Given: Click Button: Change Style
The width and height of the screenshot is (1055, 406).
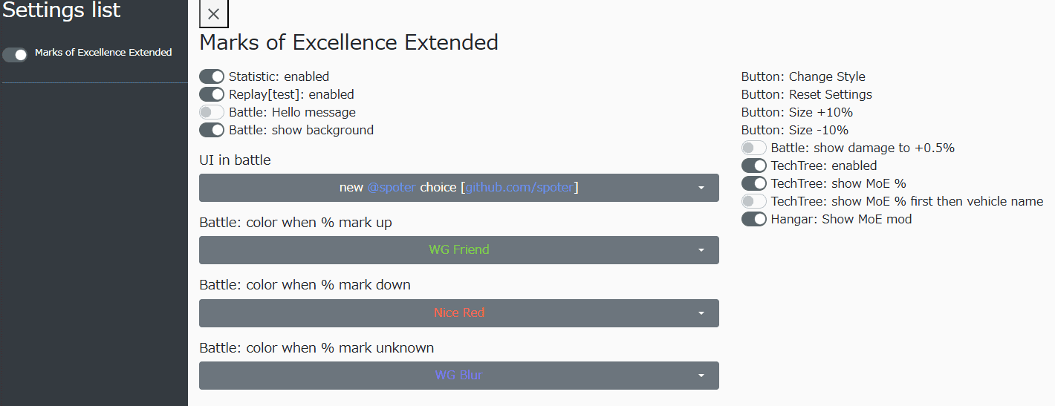Looking at the screenshot, I should click(803, 76).
